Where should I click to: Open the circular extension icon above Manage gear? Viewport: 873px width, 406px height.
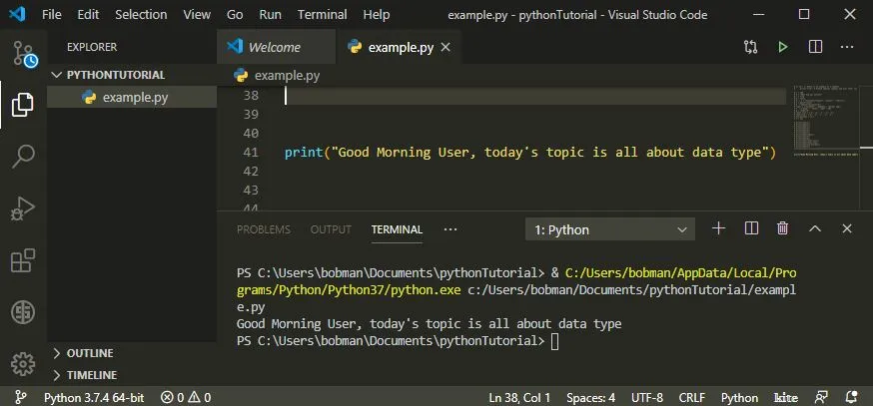(x=23, y=312)
